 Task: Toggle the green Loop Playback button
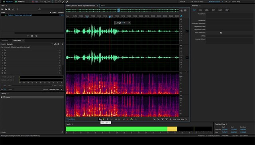click(131, 119)
